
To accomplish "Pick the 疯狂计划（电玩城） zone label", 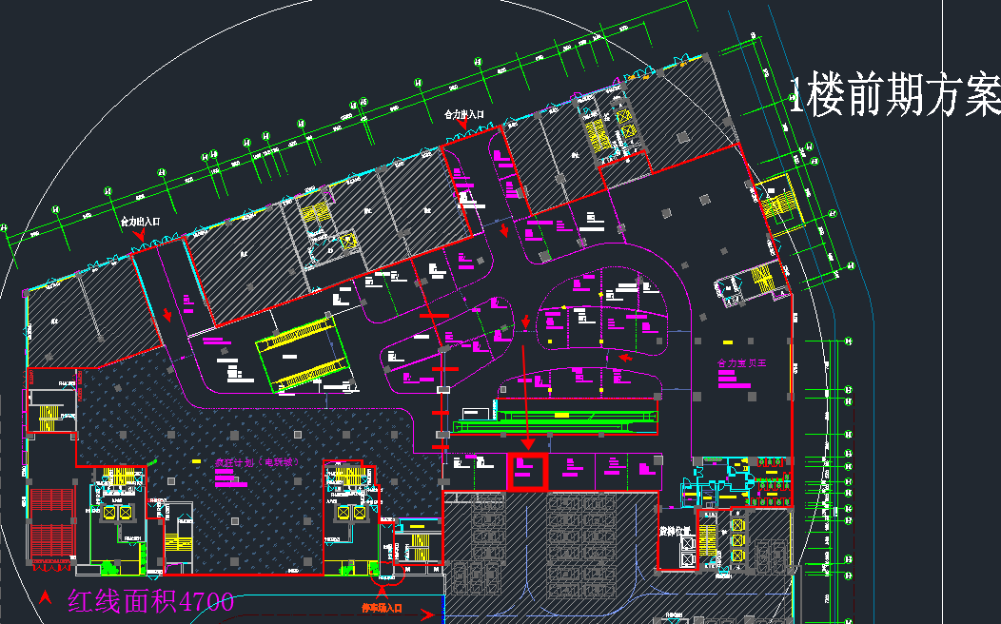I will pyautogui.click(x=257, y=463).
